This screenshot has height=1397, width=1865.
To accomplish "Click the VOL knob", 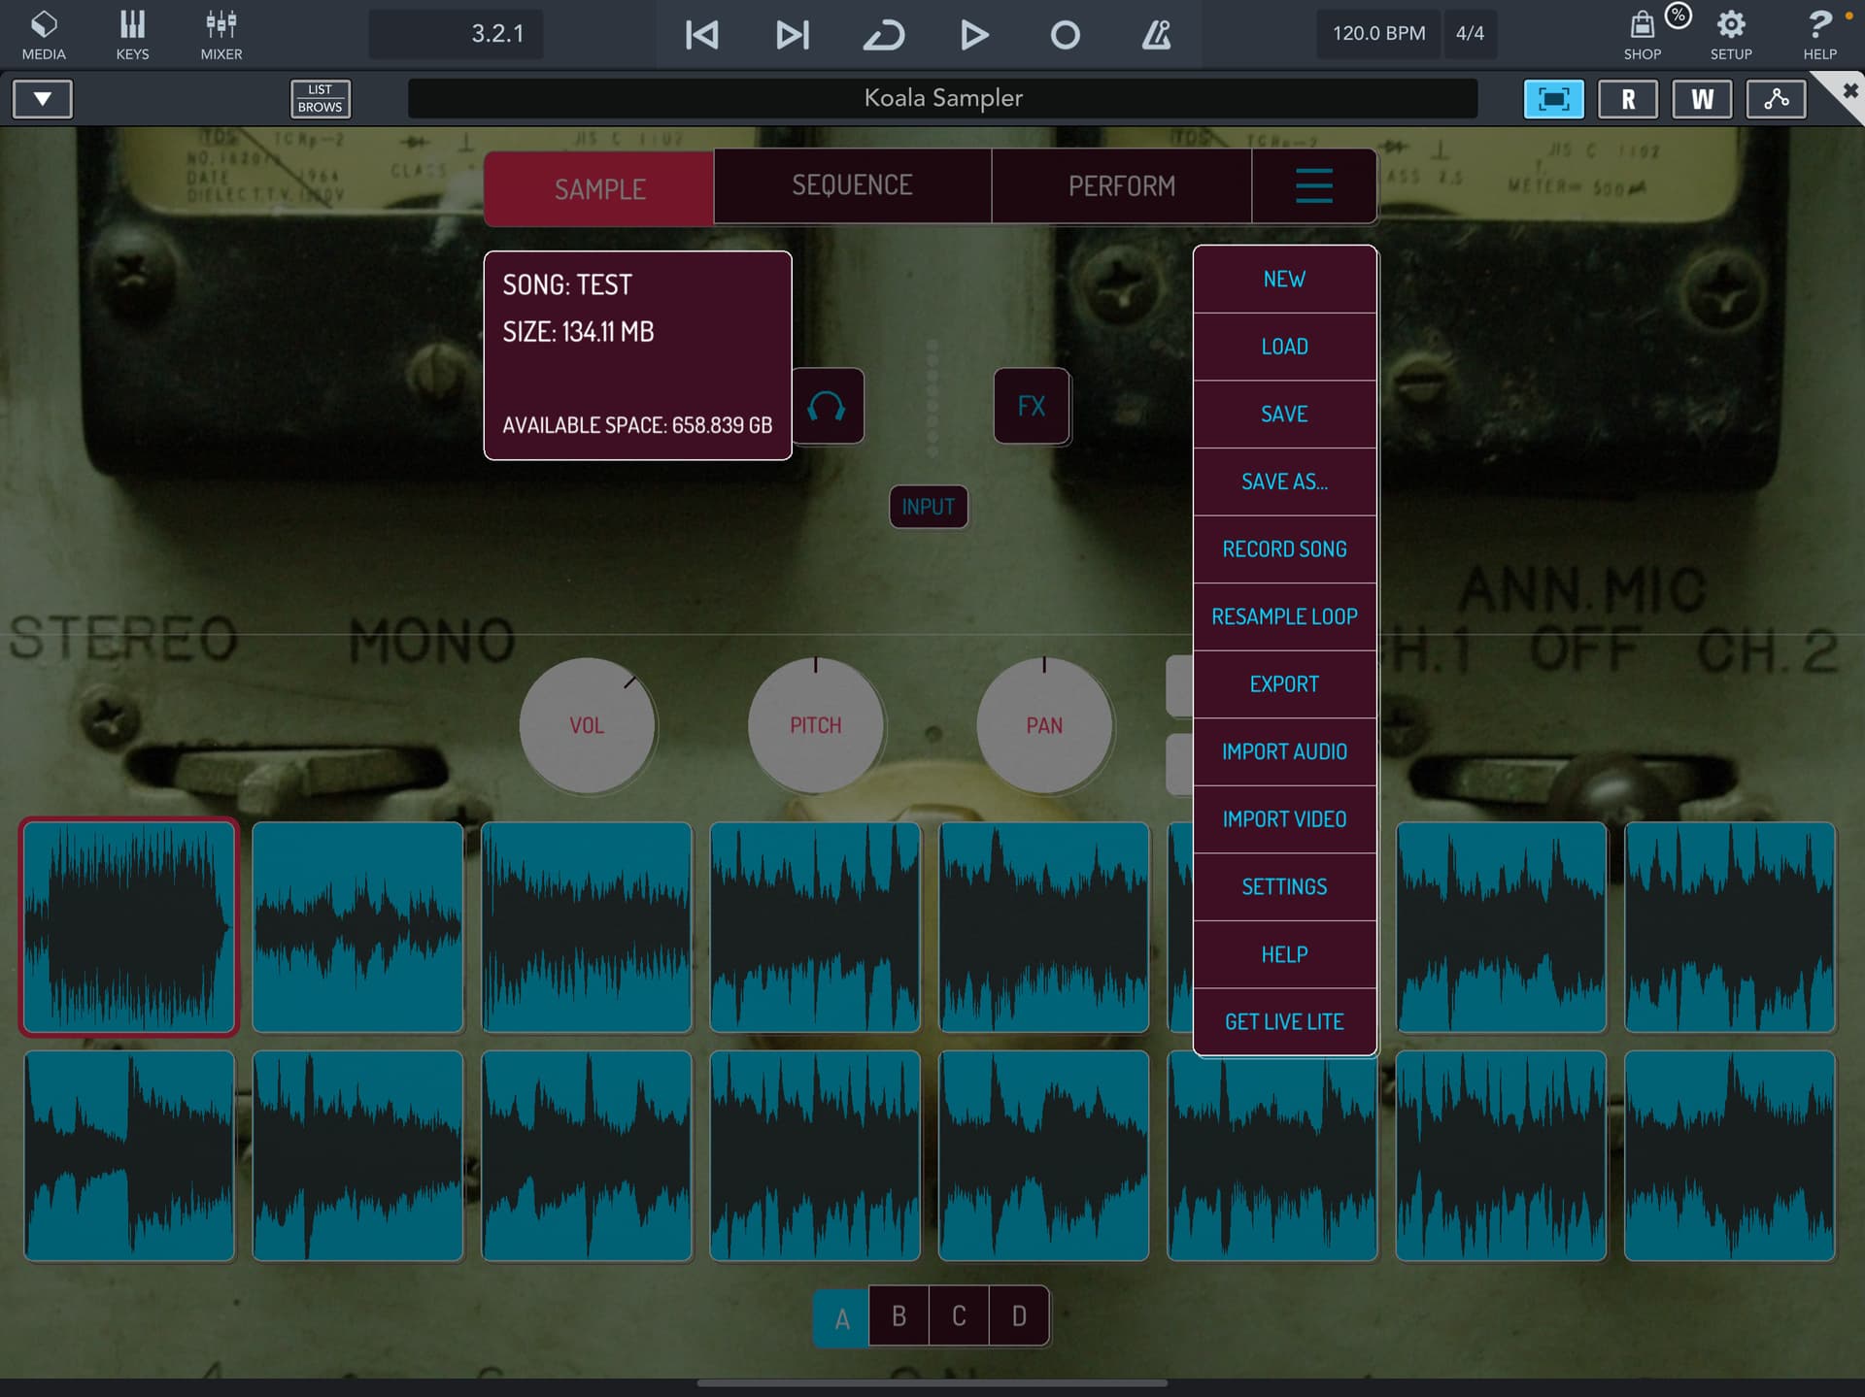I will (587, 725).
